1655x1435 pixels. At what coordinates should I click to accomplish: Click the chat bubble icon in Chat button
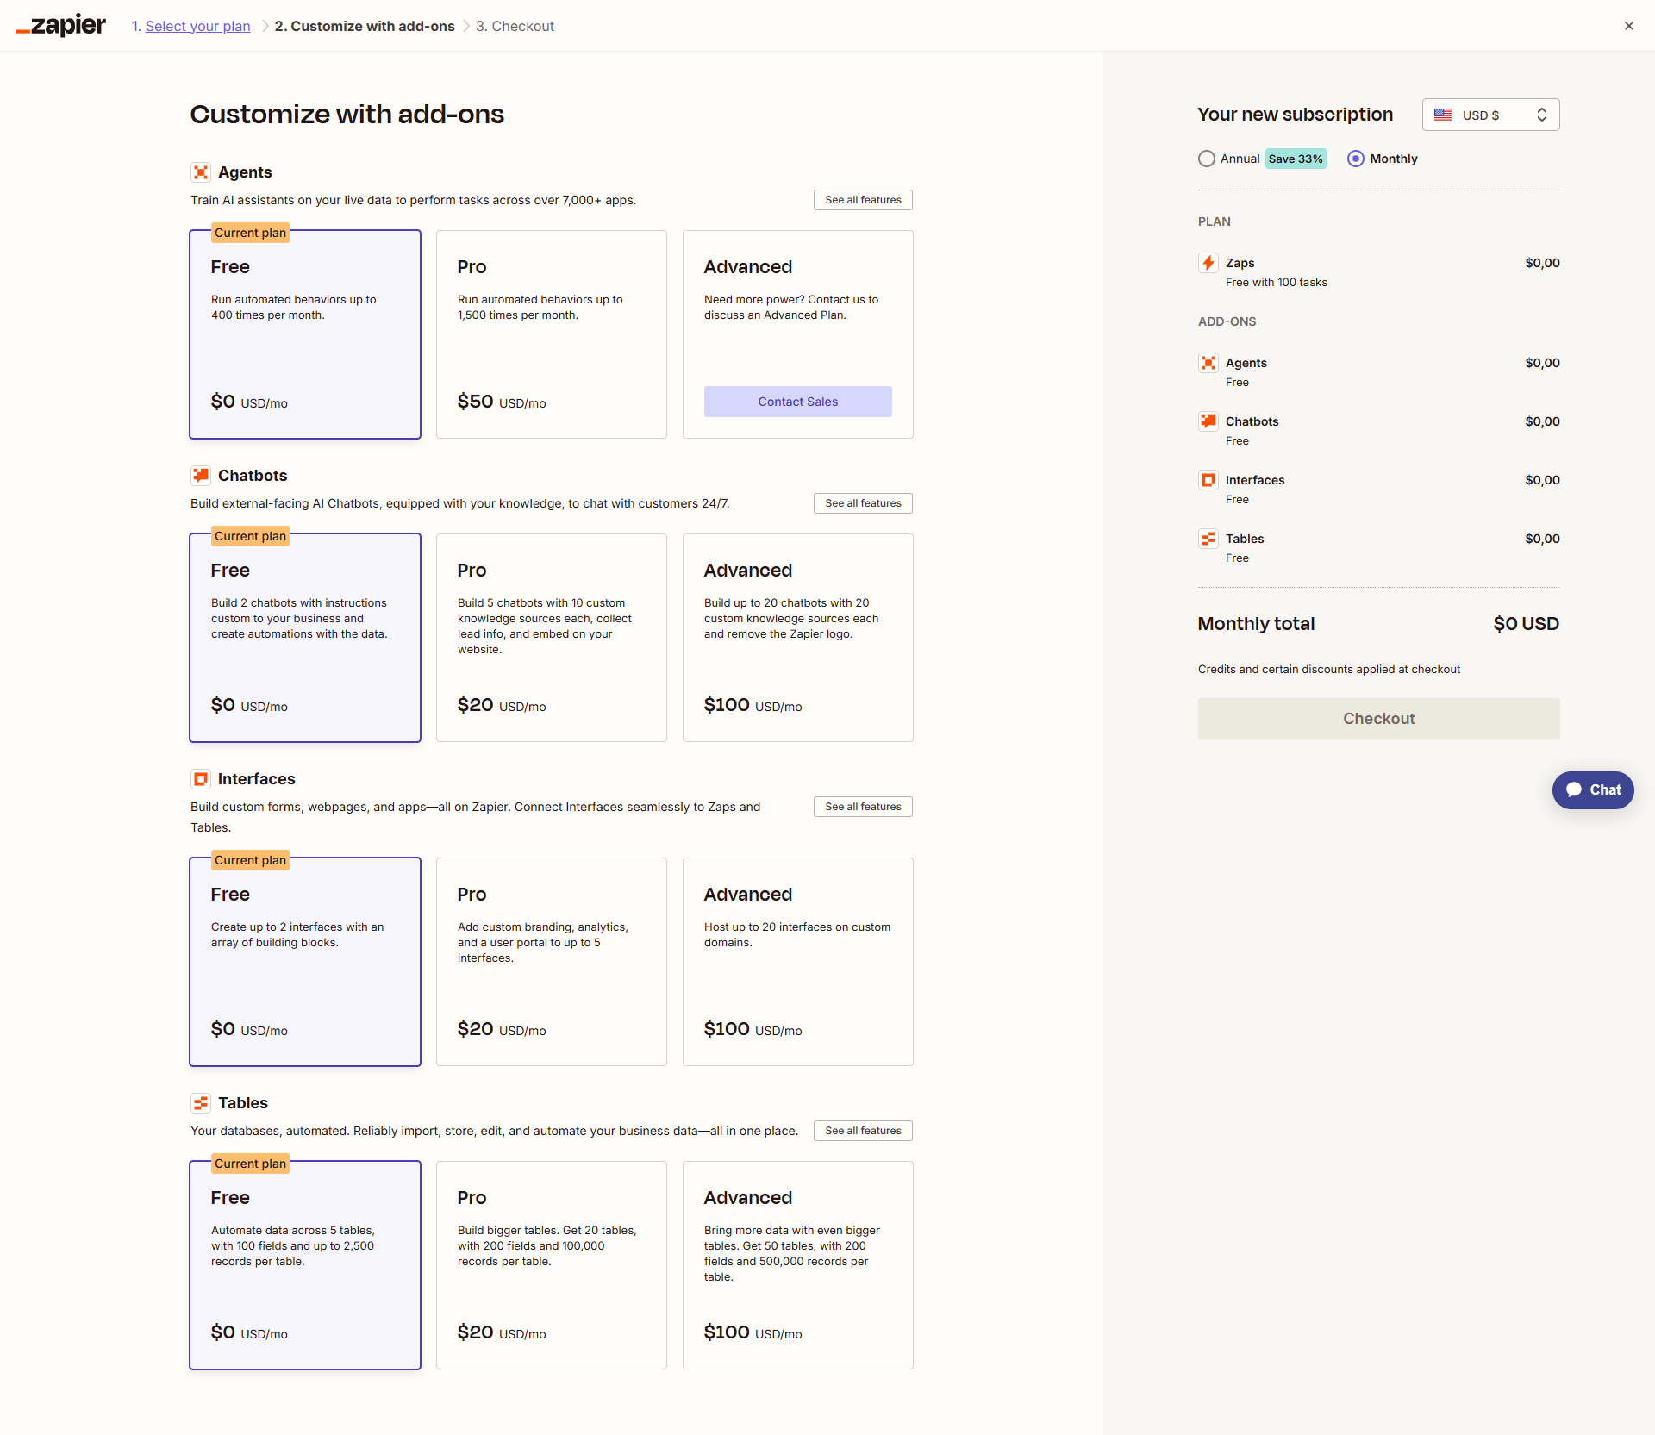point(1574,789)
